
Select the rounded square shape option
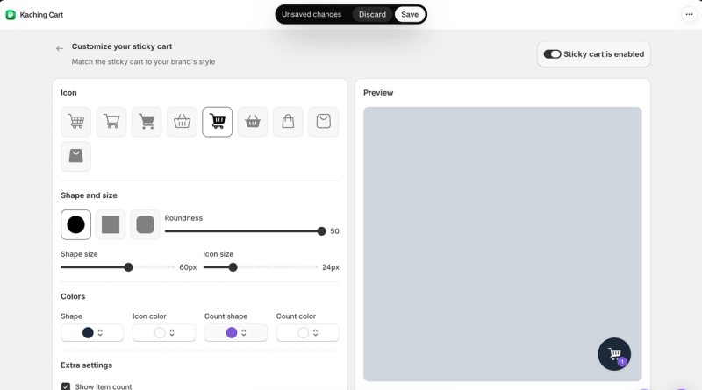(145, 224)
